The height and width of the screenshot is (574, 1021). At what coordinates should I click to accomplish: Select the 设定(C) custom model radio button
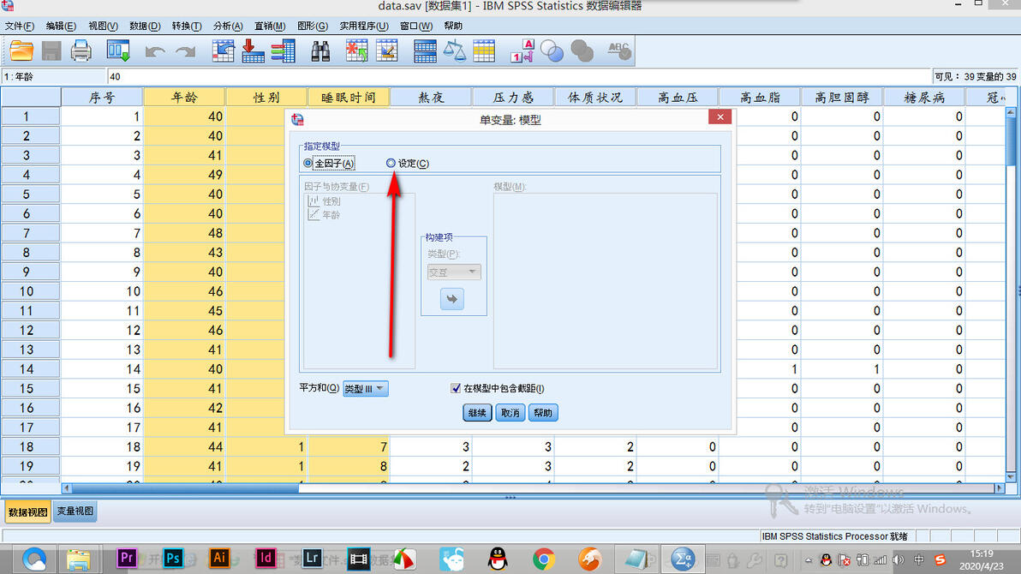pos(391,163)
